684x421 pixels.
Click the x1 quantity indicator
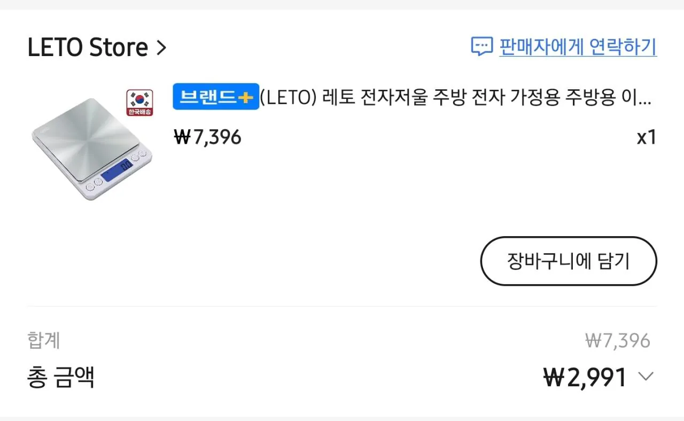[x=646, y=137]
